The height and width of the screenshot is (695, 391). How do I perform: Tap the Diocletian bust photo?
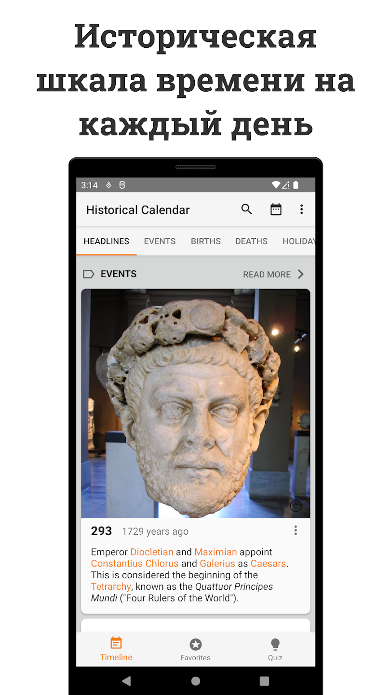(x=195, y=403)
